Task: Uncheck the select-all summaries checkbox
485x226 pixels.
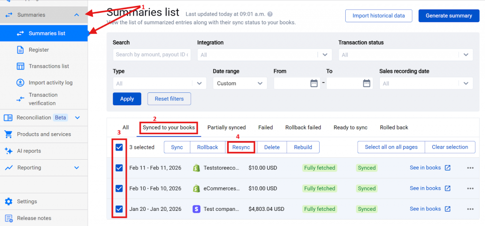Action: pos(119,147)
